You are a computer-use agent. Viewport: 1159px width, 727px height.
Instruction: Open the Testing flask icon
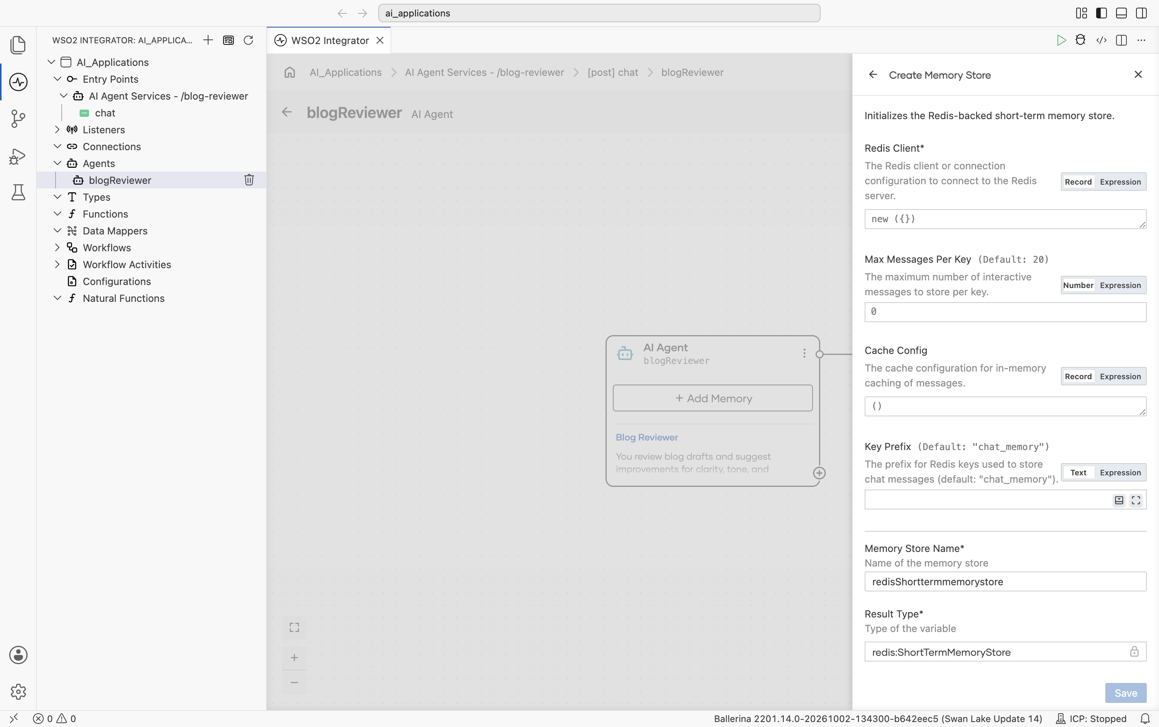tap(18, 192)
